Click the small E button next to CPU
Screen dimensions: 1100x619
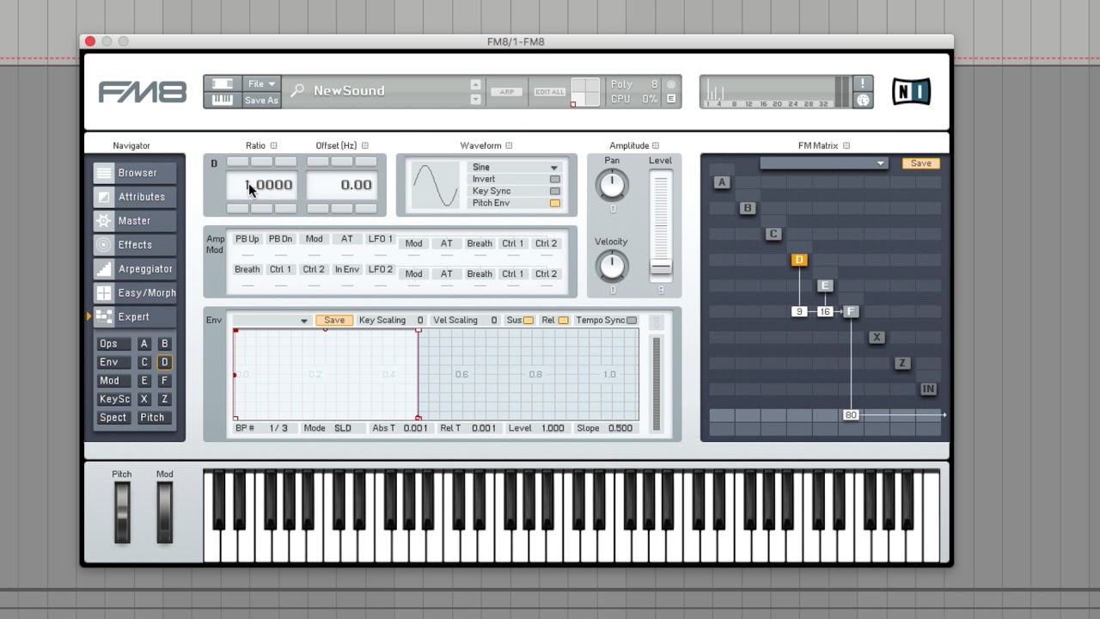(671, 99)
